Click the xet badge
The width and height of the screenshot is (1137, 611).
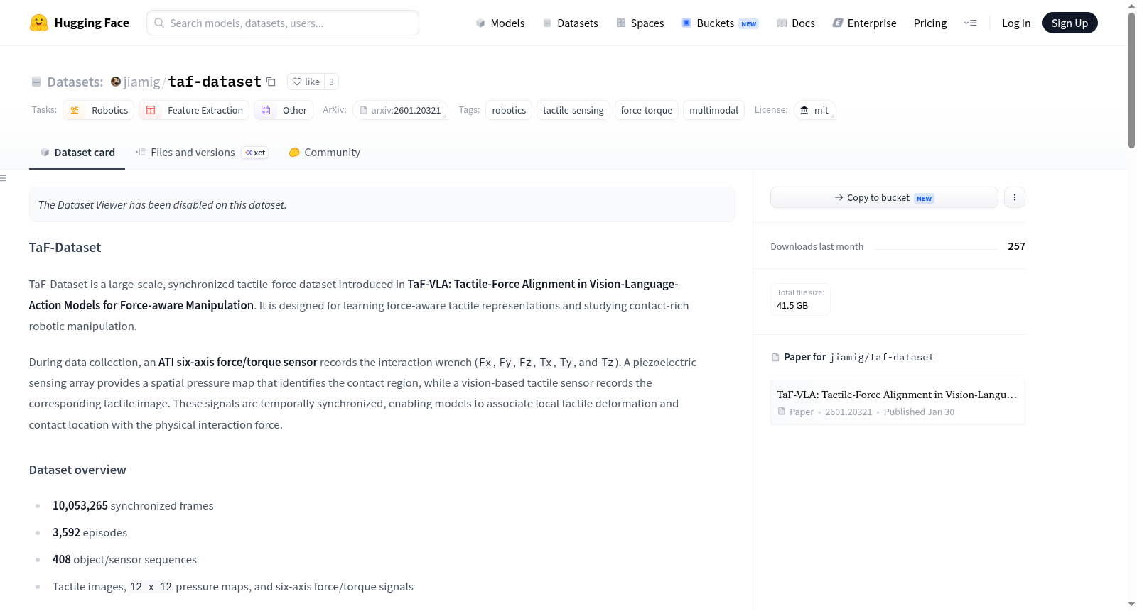click(x=255, y=153)
